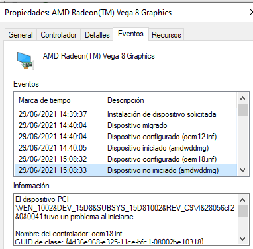Switch to the General tab
Image resolution: width=253 pixels, height=249 pixels.
pyautogui.click(x=21, y=35)
